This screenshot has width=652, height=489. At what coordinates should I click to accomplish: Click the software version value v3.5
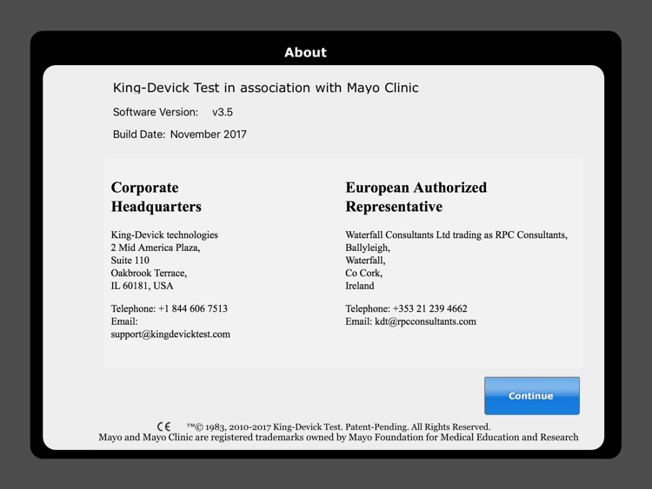click(x=223, y=112)
